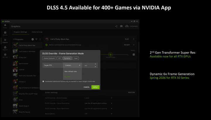
Task: Select Control in programs list
Action: point(27,70)
